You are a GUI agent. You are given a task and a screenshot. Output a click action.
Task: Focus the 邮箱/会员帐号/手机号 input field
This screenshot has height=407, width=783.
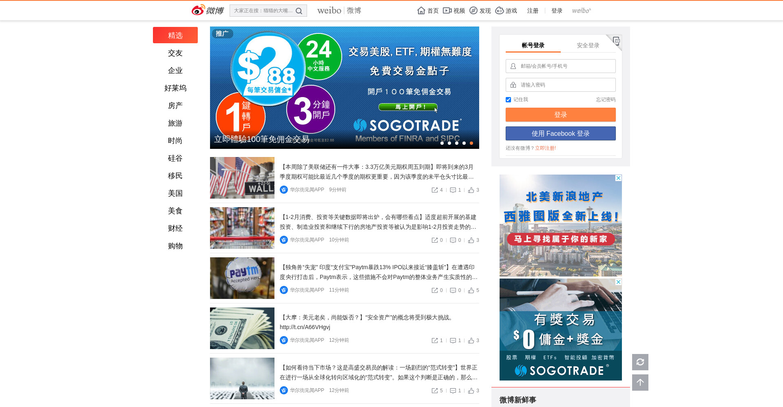tap(561, 66)
